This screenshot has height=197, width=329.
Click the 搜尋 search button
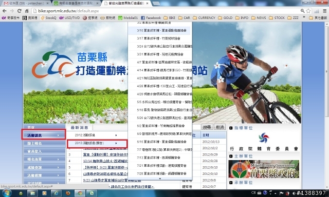[x=207, y=127]
